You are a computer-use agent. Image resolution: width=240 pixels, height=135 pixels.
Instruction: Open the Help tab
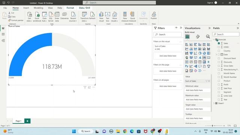[x=60, y=8]
